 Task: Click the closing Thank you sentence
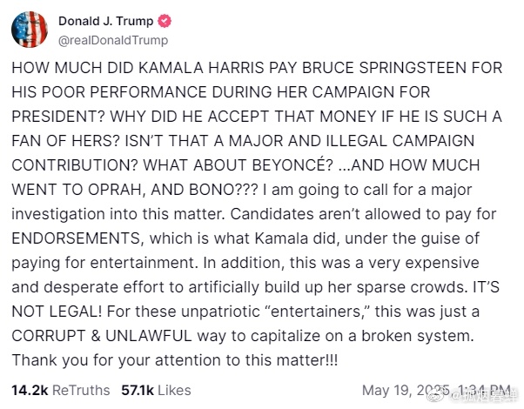pyautogui.click(x=175, y=360)
